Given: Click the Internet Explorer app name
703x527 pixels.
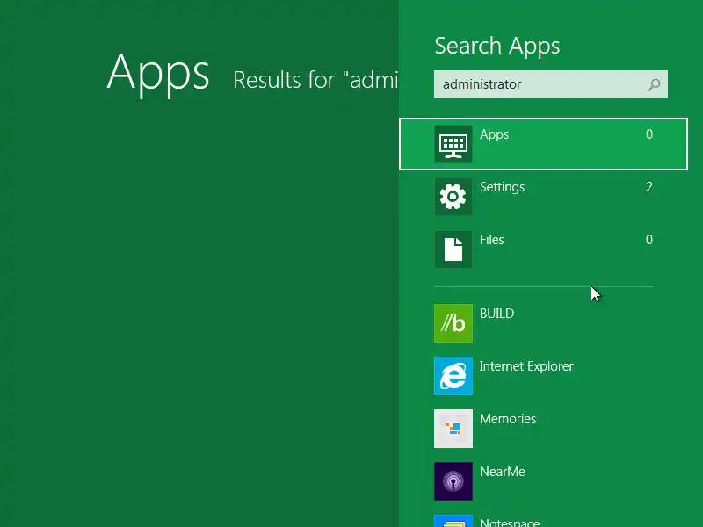Looking at the screenshot, I should (x=526, y=366).
